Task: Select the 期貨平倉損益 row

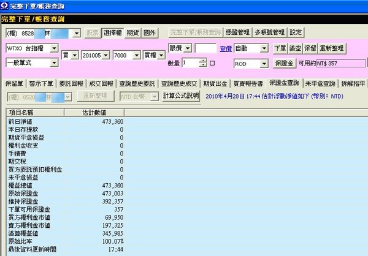Action: [65, 138]
